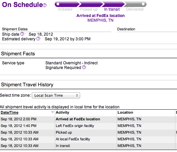Select the Left FedEx origin facility row
Screen dimensions: 177x152
click(88, 126)
